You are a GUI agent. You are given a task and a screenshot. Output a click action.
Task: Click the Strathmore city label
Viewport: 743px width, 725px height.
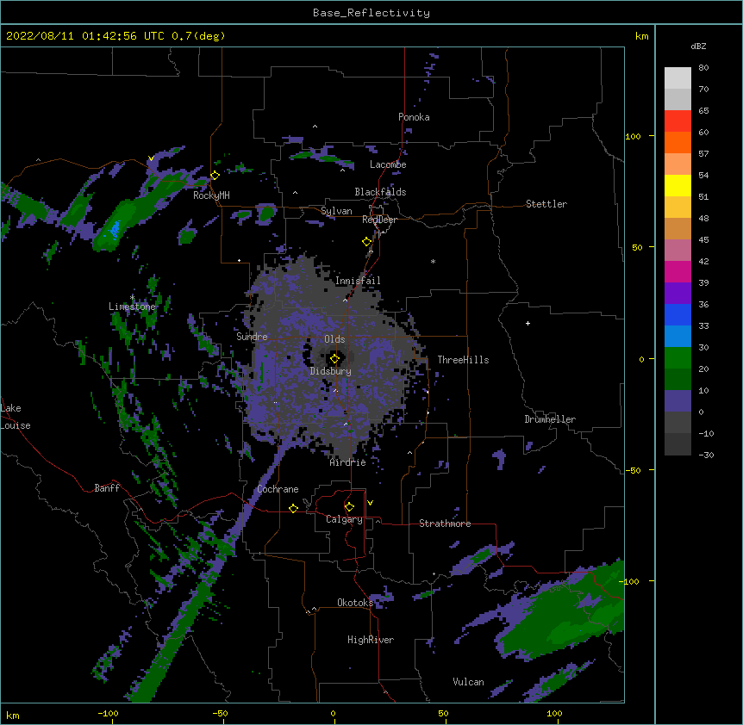(445, 524)
